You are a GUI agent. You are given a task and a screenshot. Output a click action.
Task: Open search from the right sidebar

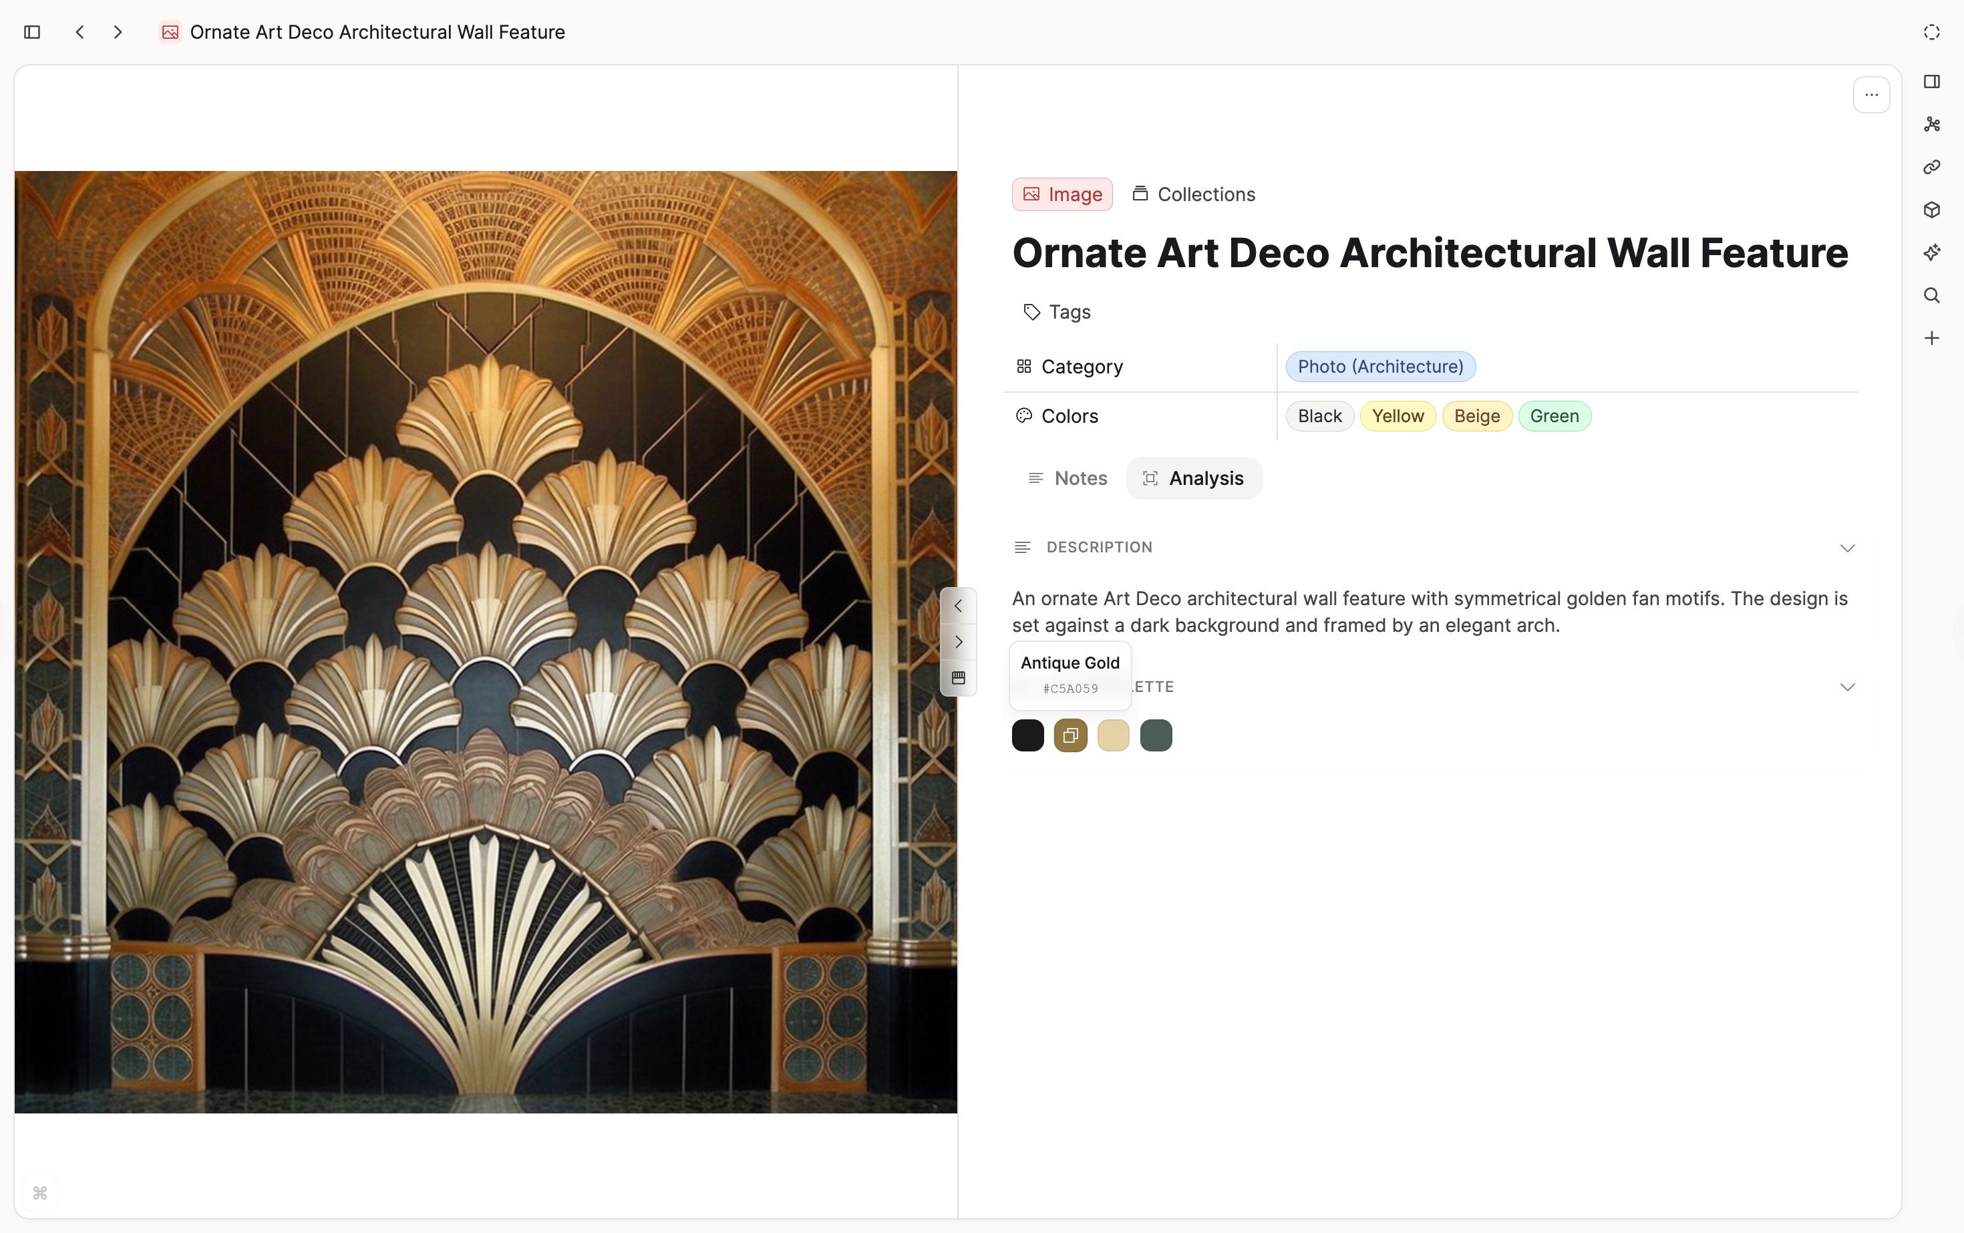(1932, 295)
